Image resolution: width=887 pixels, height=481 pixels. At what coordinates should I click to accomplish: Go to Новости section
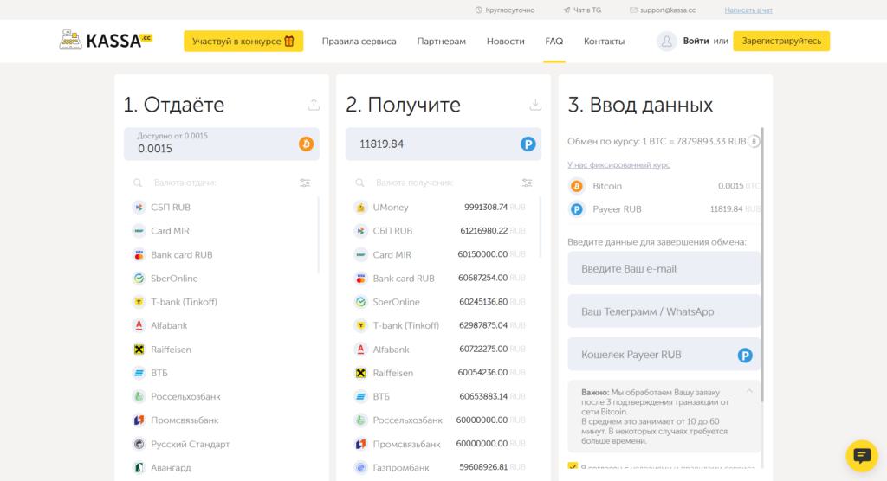point(506,42)
